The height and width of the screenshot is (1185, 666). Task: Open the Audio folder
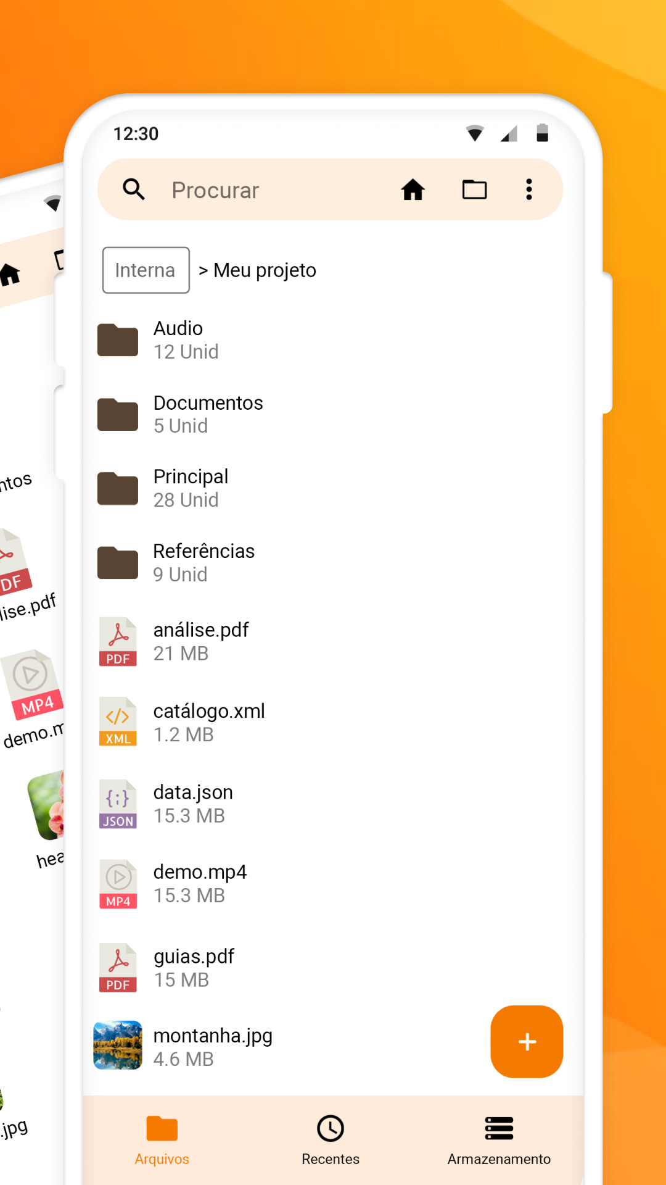coord(333,340)
